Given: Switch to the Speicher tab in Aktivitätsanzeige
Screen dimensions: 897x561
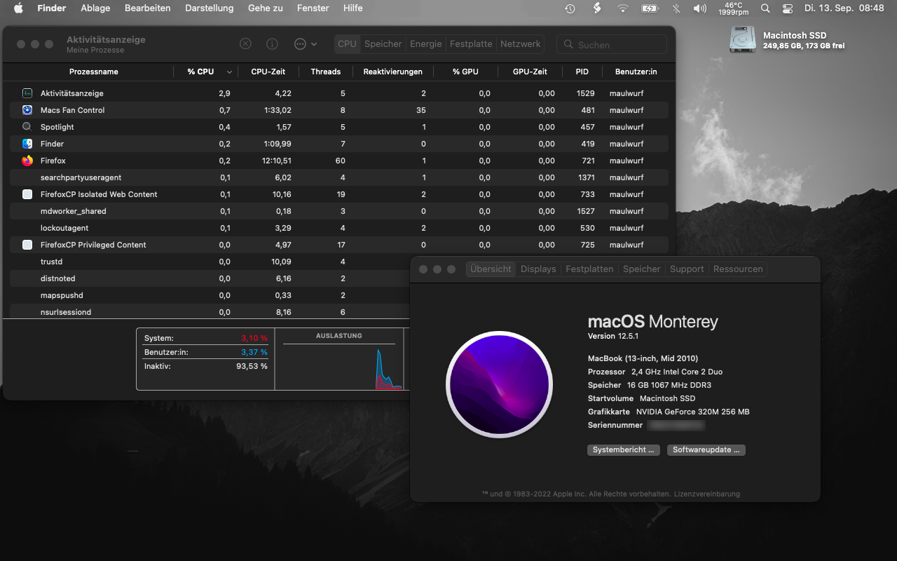Looking at the screenshot, I should pyautogui.click(x=383, y=43).
